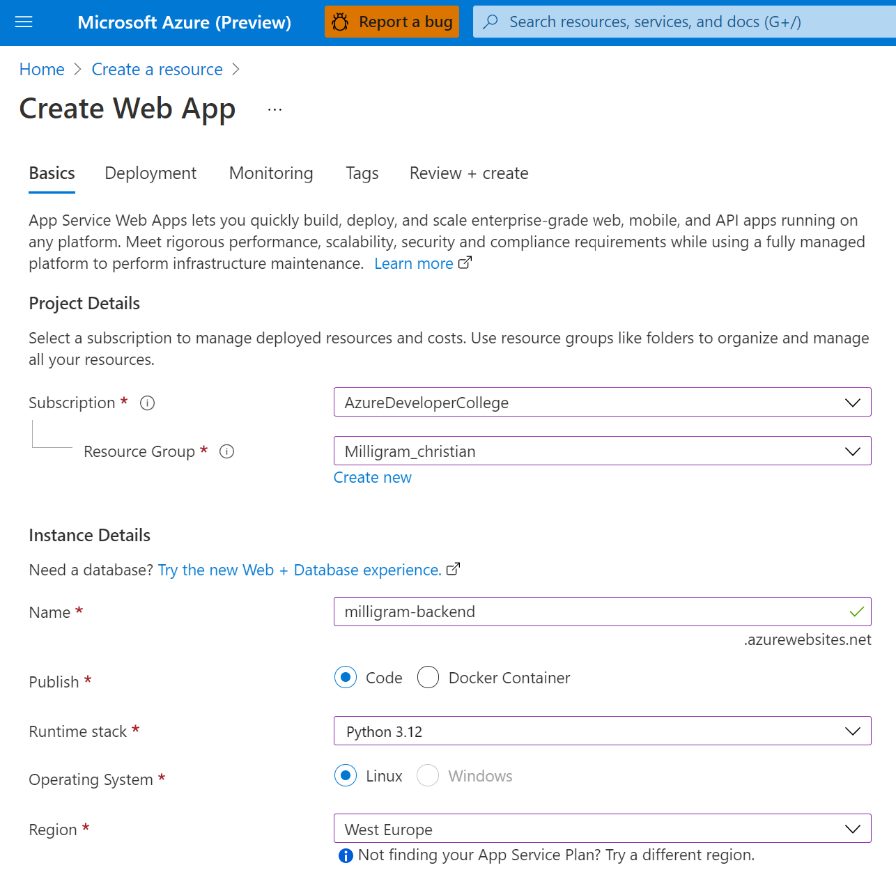This screenshot has height=886, width=896.
Task: Click the Database experience external link icon
Action: 454,569
